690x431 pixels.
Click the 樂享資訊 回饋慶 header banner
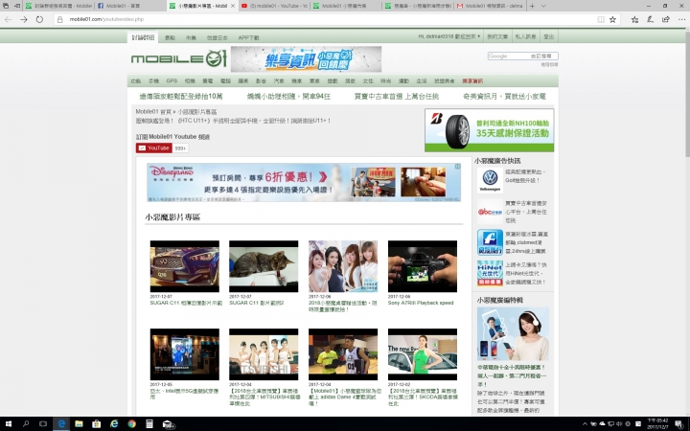pos(306,59)
